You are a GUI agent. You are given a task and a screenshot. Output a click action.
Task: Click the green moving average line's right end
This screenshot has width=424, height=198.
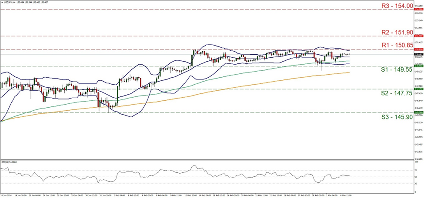pyautogui.click(x=349, y=61)
